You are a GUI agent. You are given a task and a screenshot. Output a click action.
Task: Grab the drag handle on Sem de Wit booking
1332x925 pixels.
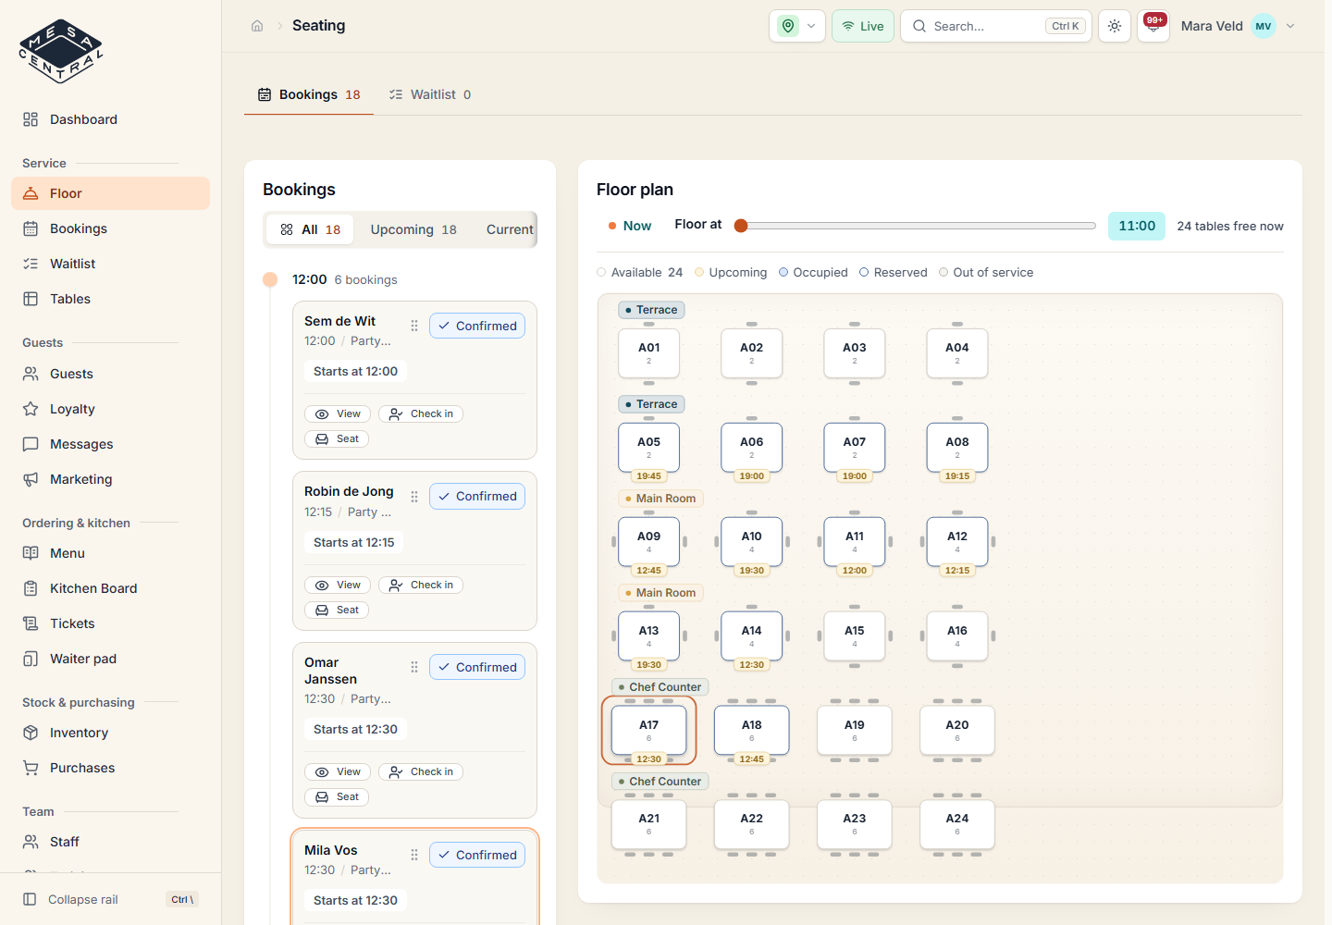pyautogui.click(x=414, y=326)
